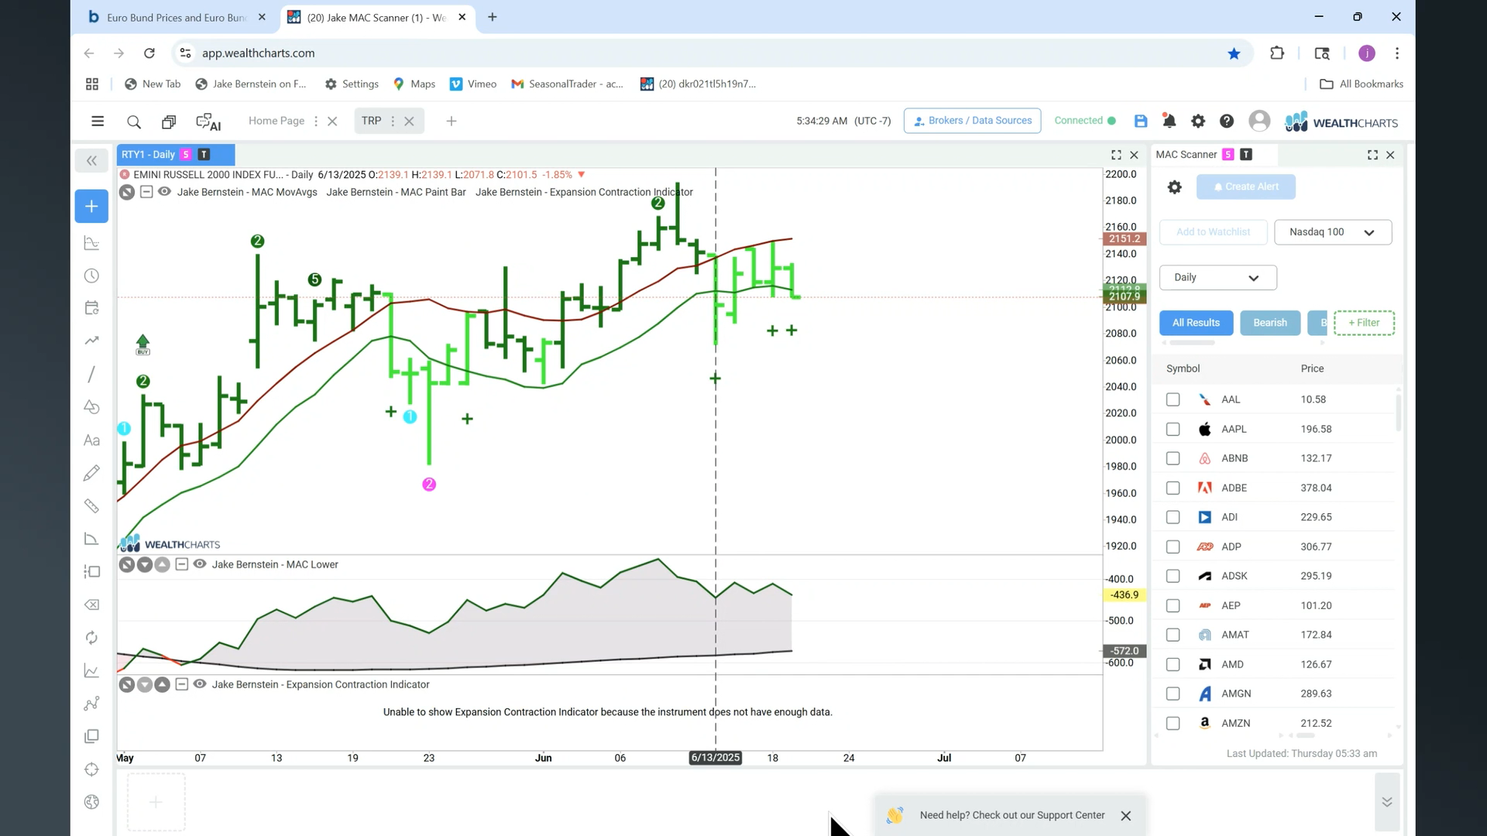Viewport: 1487px width, 836px height.
Task: Open Home Page tab options menu
Action: (316, 122)
